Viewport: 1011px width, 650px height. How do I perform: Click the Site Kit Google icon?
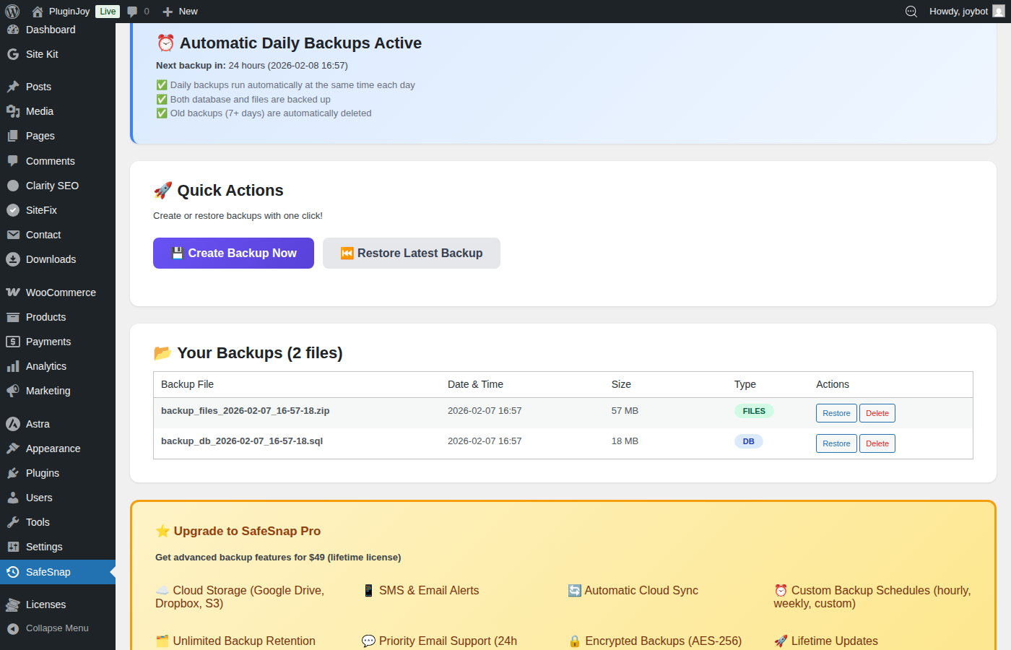point(13,54)
